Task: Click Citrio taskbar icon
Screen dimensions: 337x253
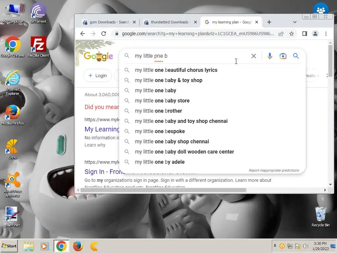Action: click(94, 246)
